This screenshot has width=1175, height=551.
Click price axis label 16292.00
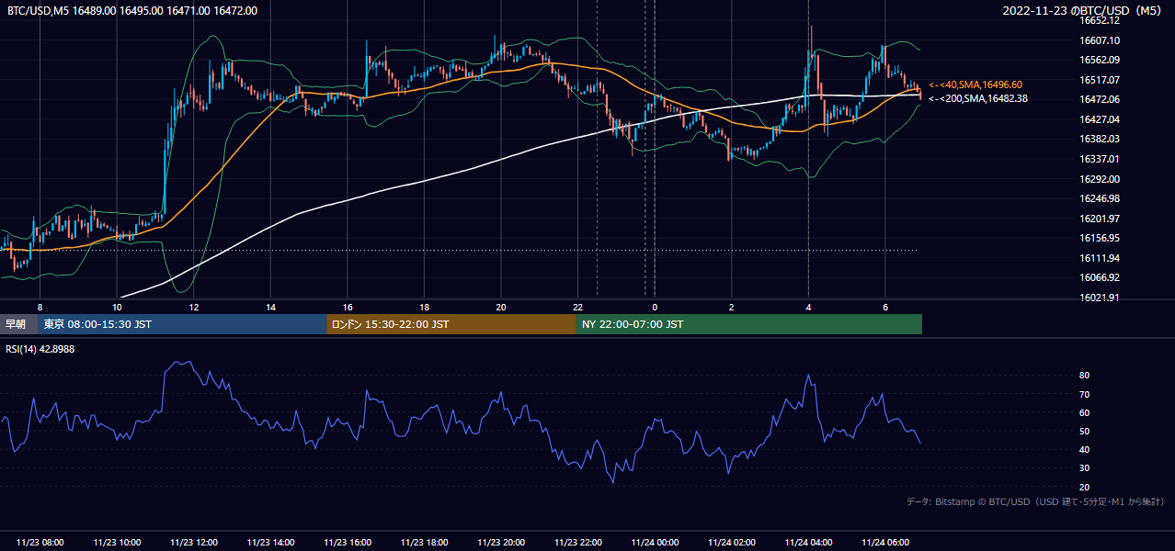click(1099, 179)
